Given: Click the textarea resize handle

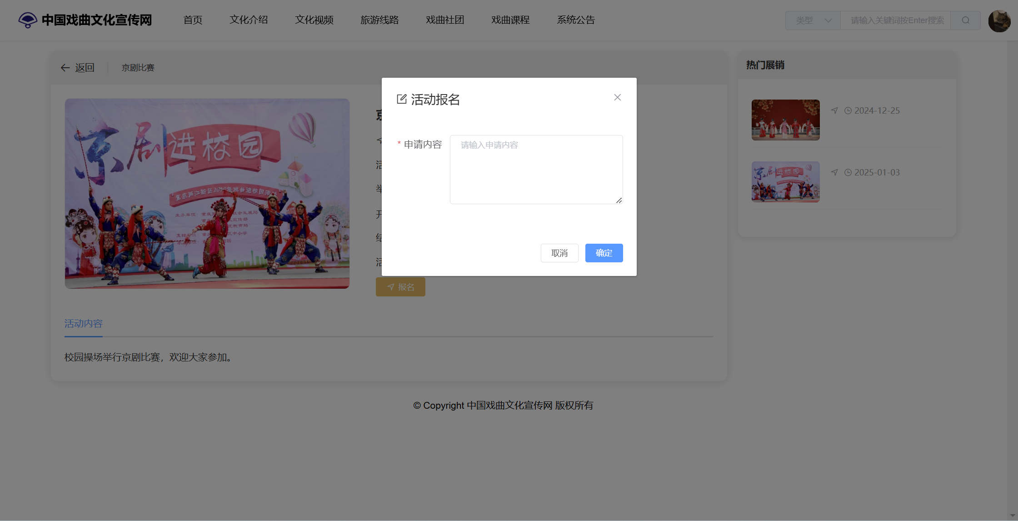Looking at the screenshot, I should [619, 200].
